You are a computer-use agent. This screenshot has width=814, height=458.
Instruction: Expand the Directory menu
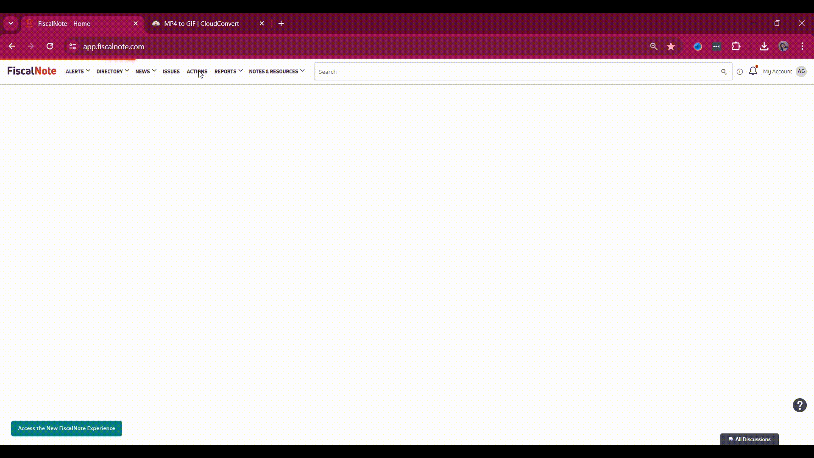tap(112, 71)
